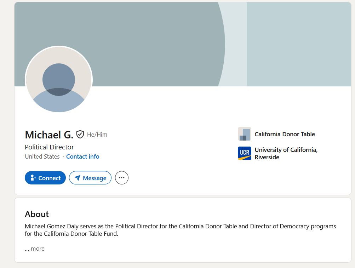Click the verification shield badge beside Michael G.
Image resolution: width=355 pixels, height=268 pixels.
tap(80, 134)
